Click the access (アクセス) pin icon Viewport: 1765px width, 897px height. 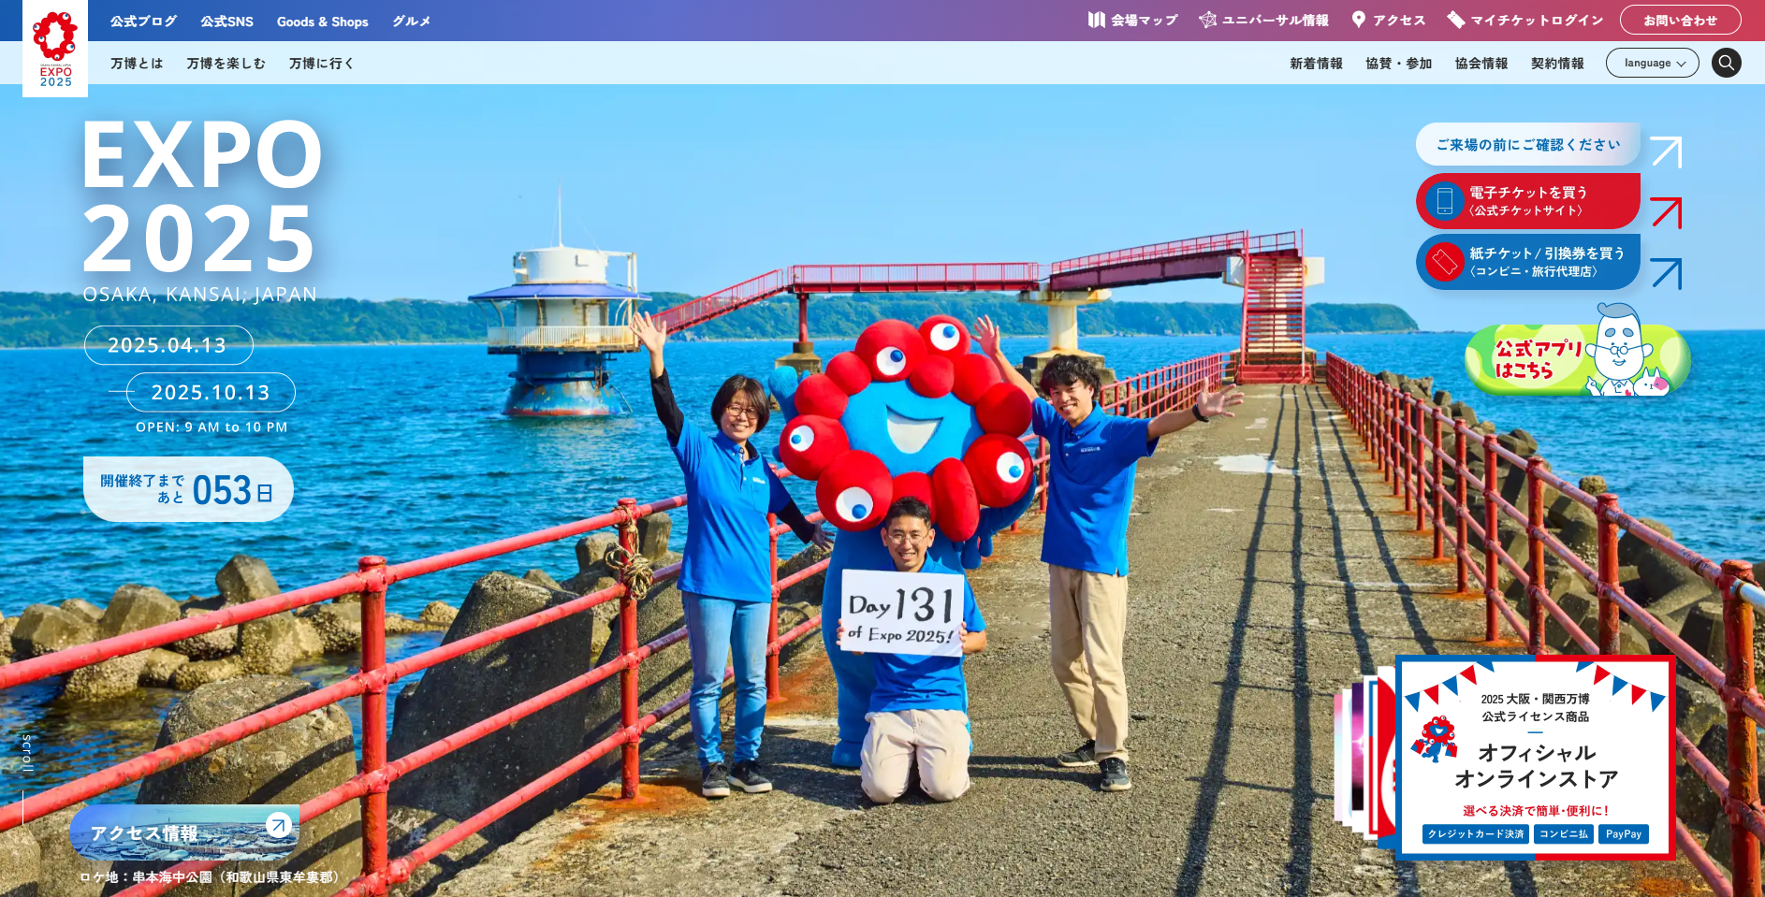pyautogui.click(x=1359, y=20)
